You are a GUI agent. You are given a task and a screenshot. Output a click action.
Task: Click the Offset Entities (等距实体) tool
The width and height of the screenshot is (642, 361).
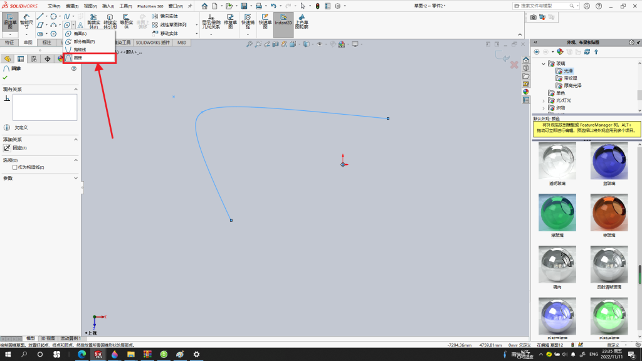pyautogui.click(x=126, y=21)
